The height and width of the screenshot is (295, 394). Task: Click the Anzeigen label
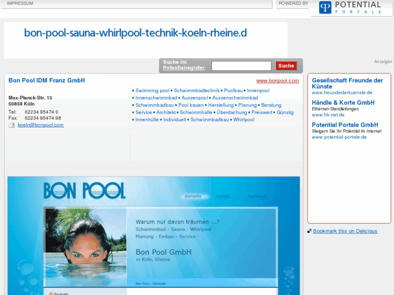383,62
